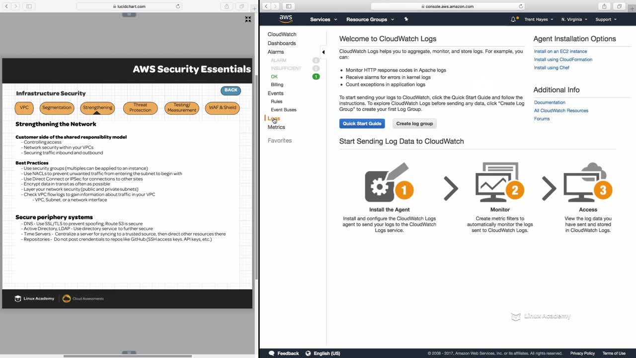Open the Privacy Policy footer link

582,354
